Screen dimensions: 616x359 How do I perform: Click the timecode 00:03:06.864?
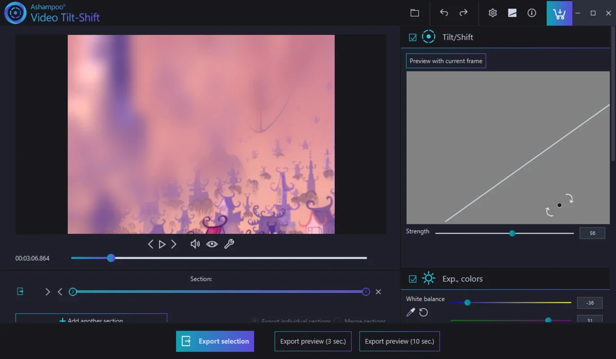click(x=32, y=258)
